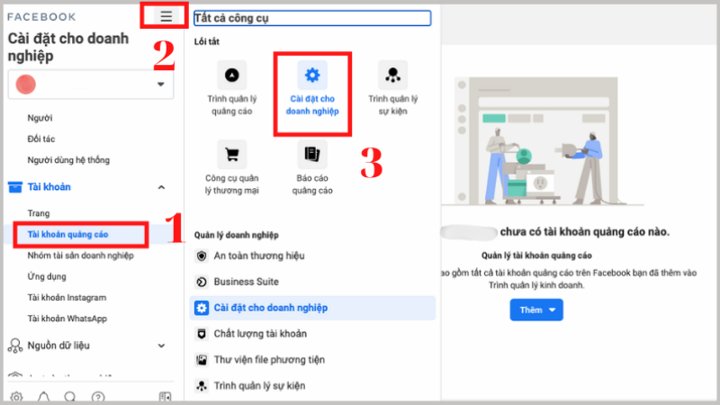Click the Business Suite list icon
720x405 pixels.
point(201,282)
